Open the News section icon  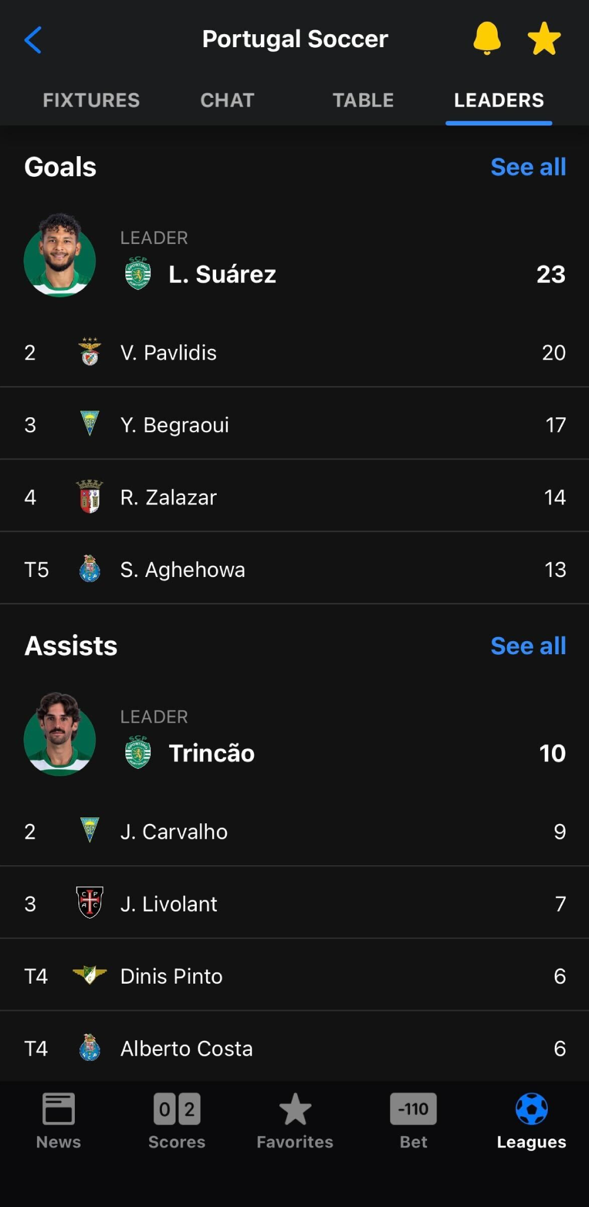tap(58, 1109)
